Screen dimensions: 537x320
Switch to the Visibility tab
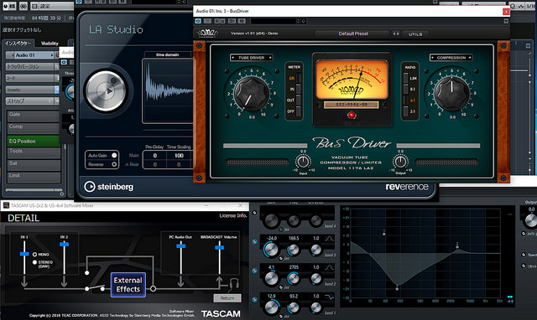pyautogui.click(x=50, y=44)
